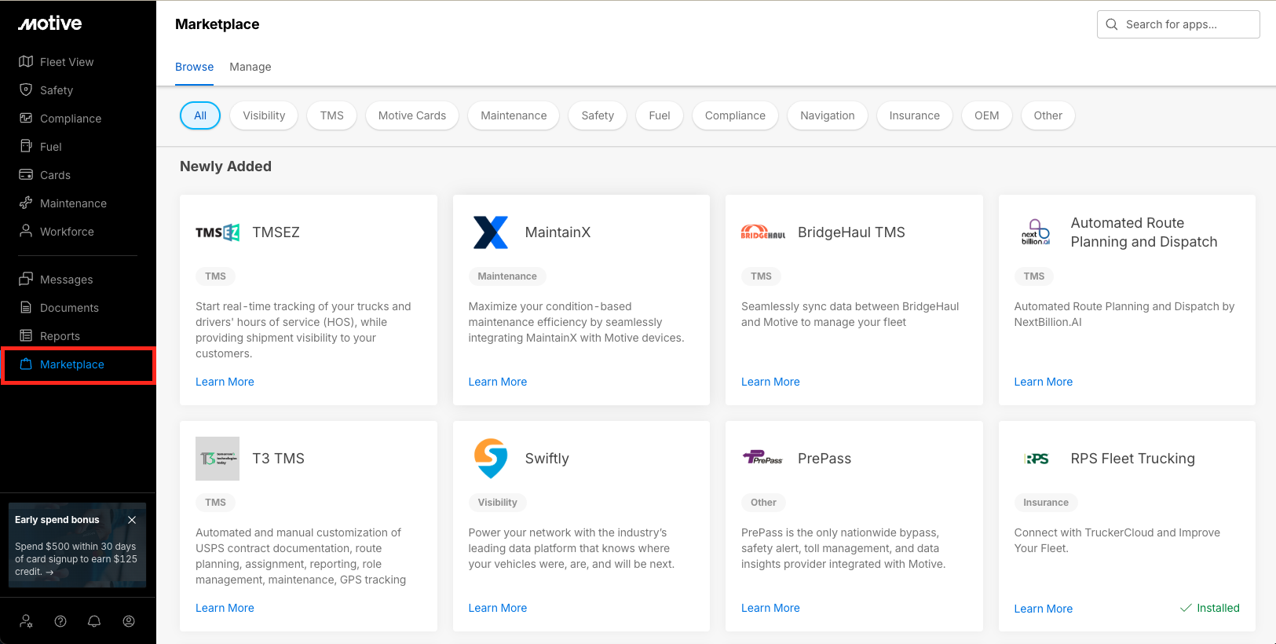Open the admin user settings icon
Viewport: 1276px width, 644px height.
coord(26,621)
